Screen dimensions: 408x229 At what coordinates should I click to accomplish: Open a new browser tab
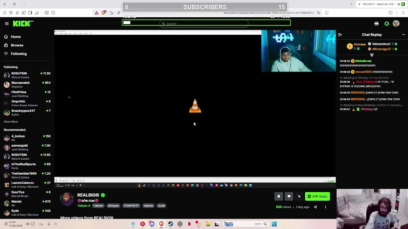point(351,4)
